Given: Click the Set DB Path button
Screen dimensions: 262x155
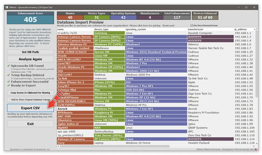Looking at the screenshot, I should pos(30,52).
